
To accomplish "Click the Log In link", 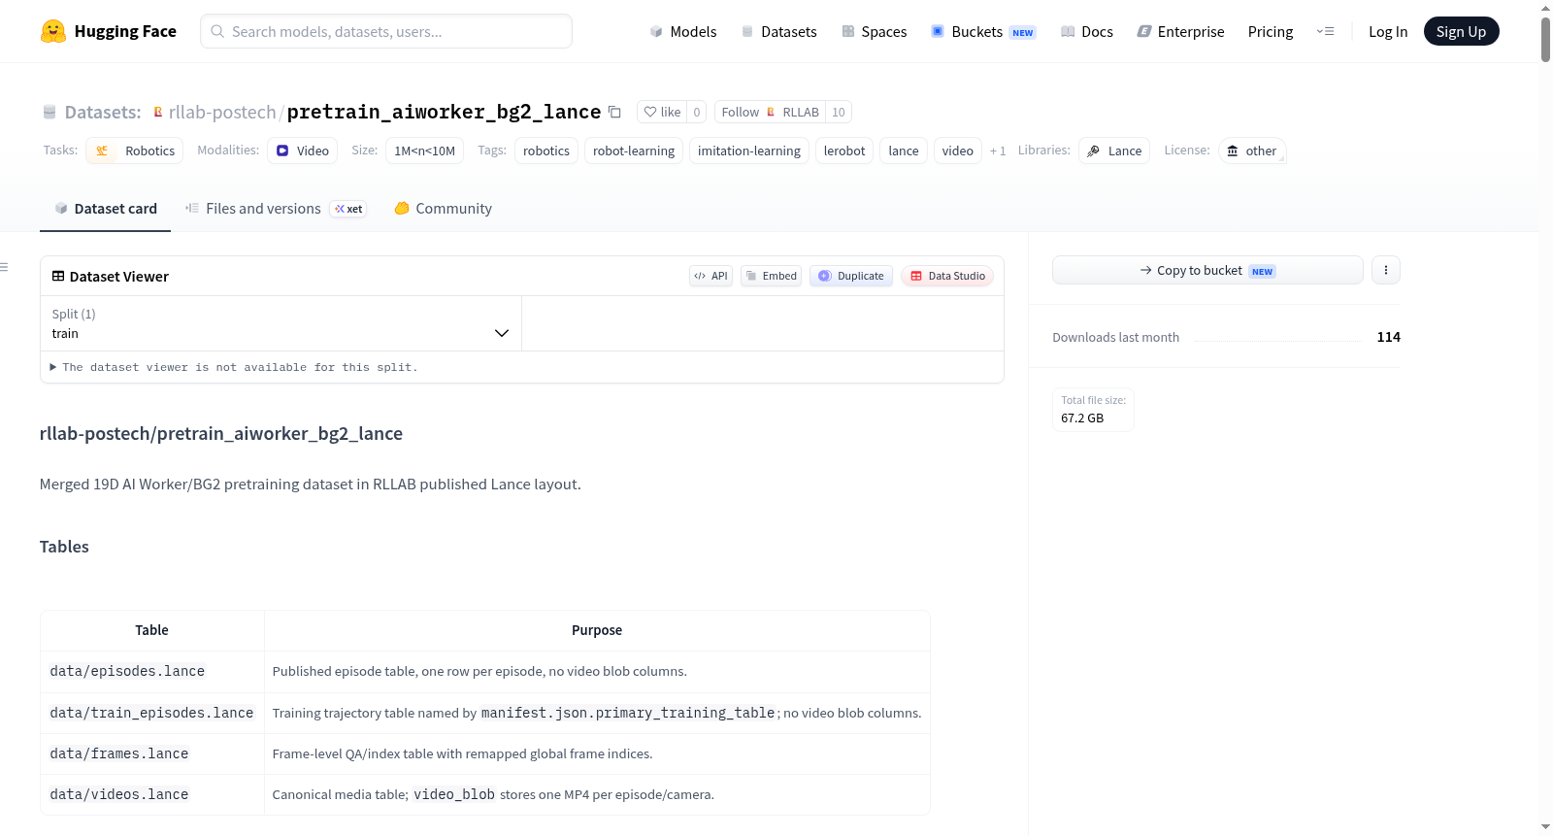I will pos(1388,31).
